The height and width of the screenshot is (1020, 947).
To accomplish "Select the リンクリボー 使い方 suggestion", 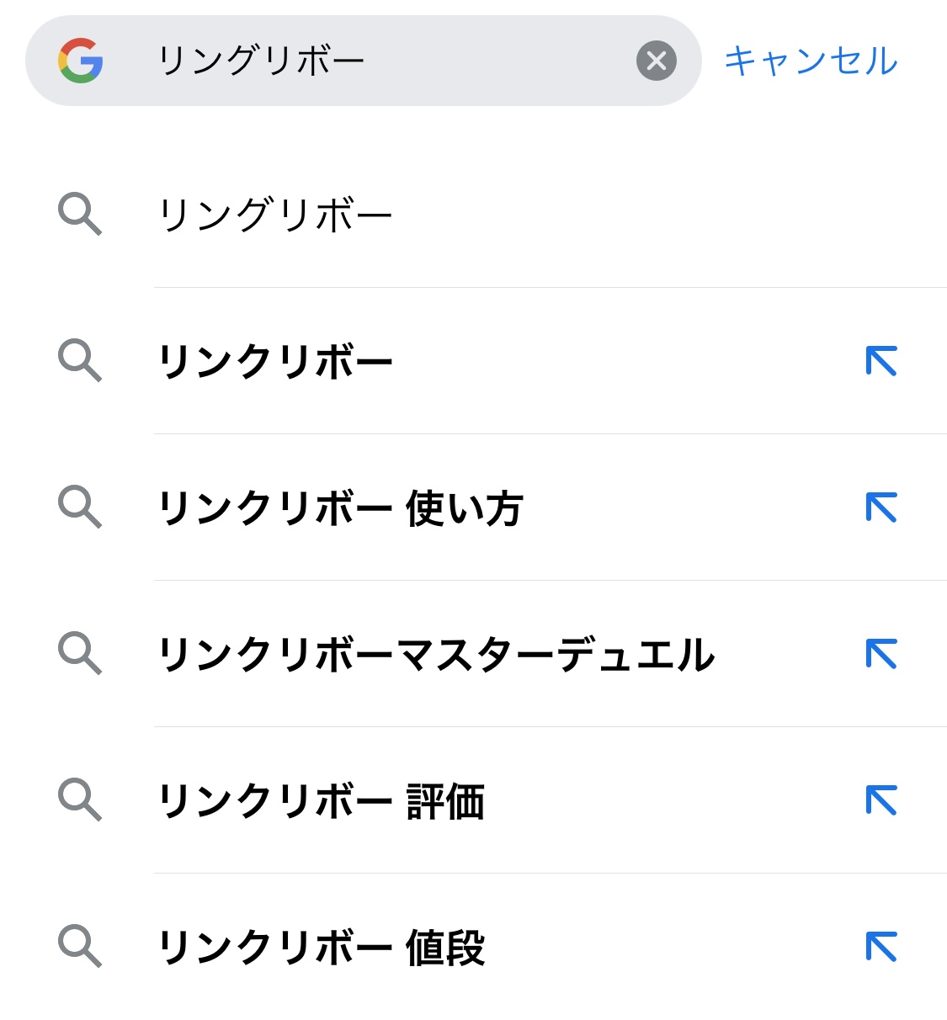I will (340, 507).
